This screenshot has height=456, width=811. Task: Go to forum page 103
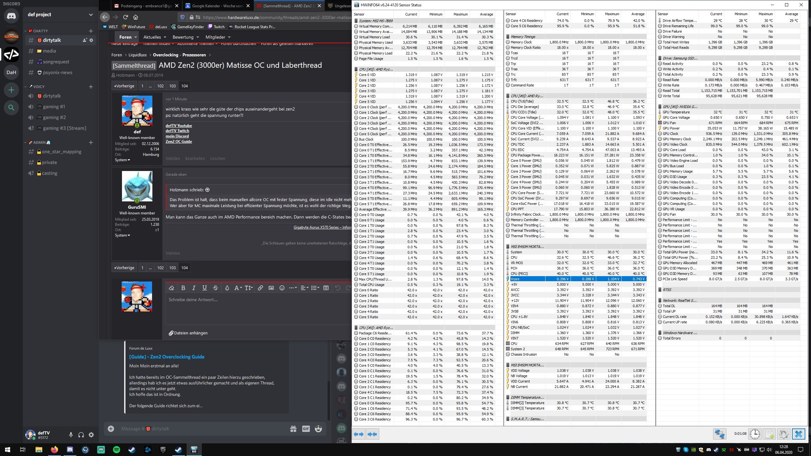(172, 86)
